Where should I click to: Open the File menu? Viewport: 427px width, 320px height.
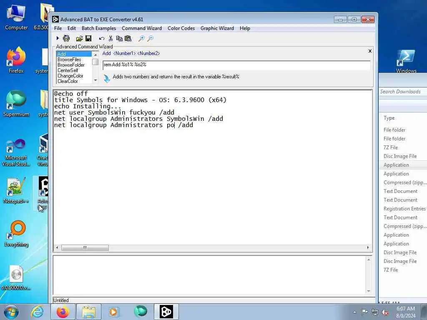[x=58, y=28]
